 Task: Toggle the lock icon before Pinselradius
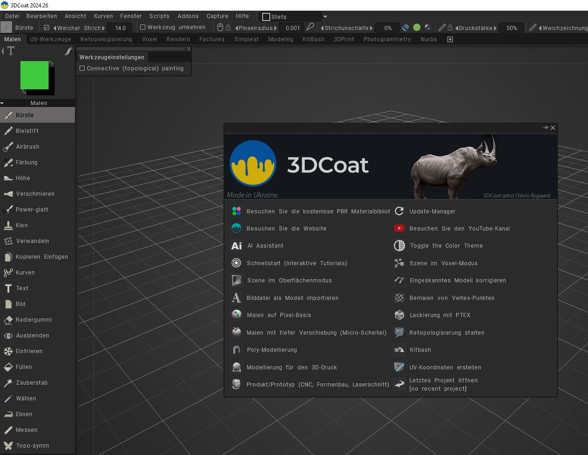pyautogui.click(x=228, y=28)
